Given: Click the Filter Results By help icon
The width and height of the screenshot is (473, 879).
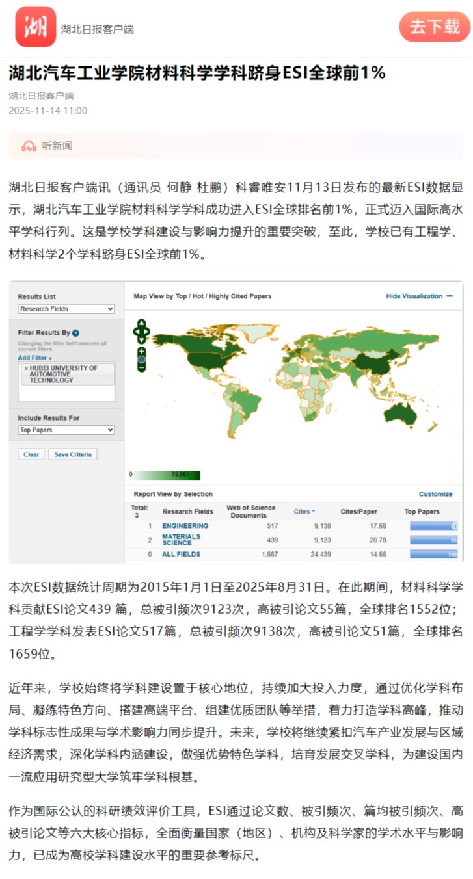Looking at the screenshot, I should pos(76,333).
